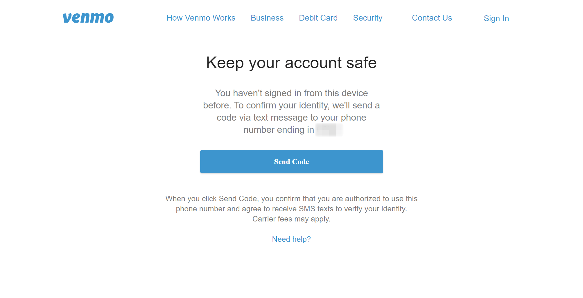Click the blurred phone number digits
583x298 pixels.
point(329,130)
